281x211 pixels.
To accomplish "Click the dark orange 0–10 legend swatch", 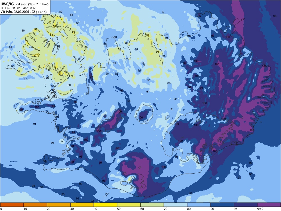I will pos(12,205).
